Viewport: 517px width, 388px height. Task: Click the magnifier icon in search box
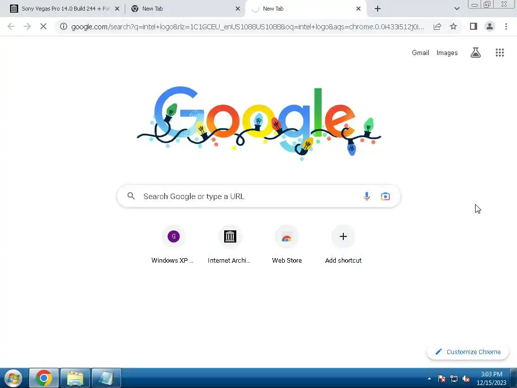tap(131, 196)
